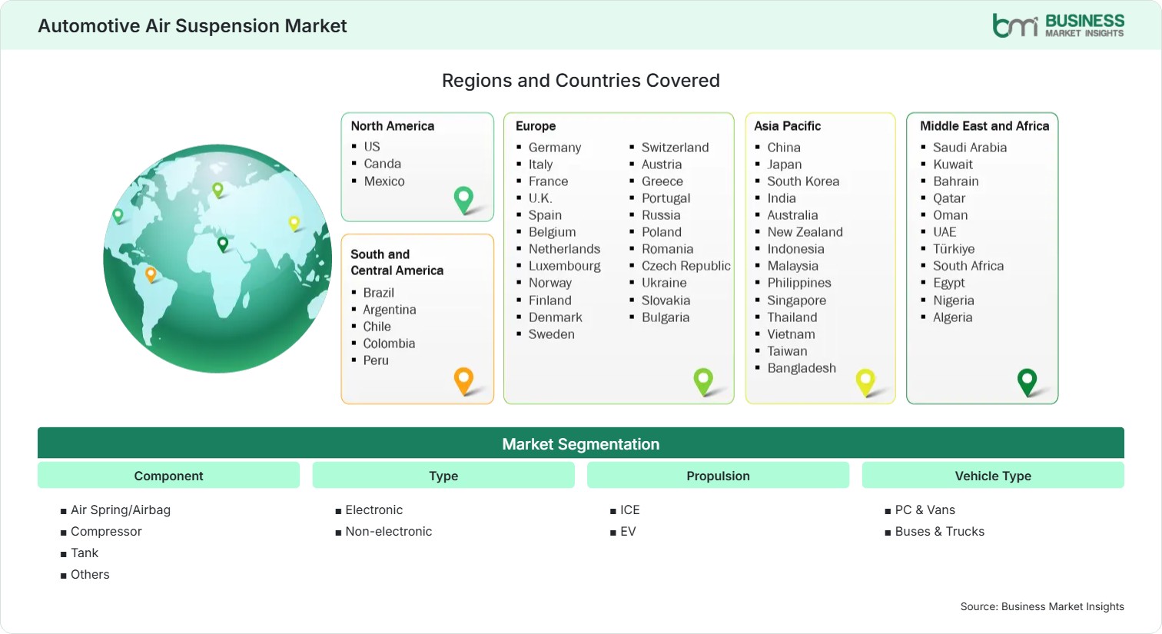Click the yellow pin in Asia Pacific card
The image size is (1162, 634).
pyautogui.click(x=865, y=383)
